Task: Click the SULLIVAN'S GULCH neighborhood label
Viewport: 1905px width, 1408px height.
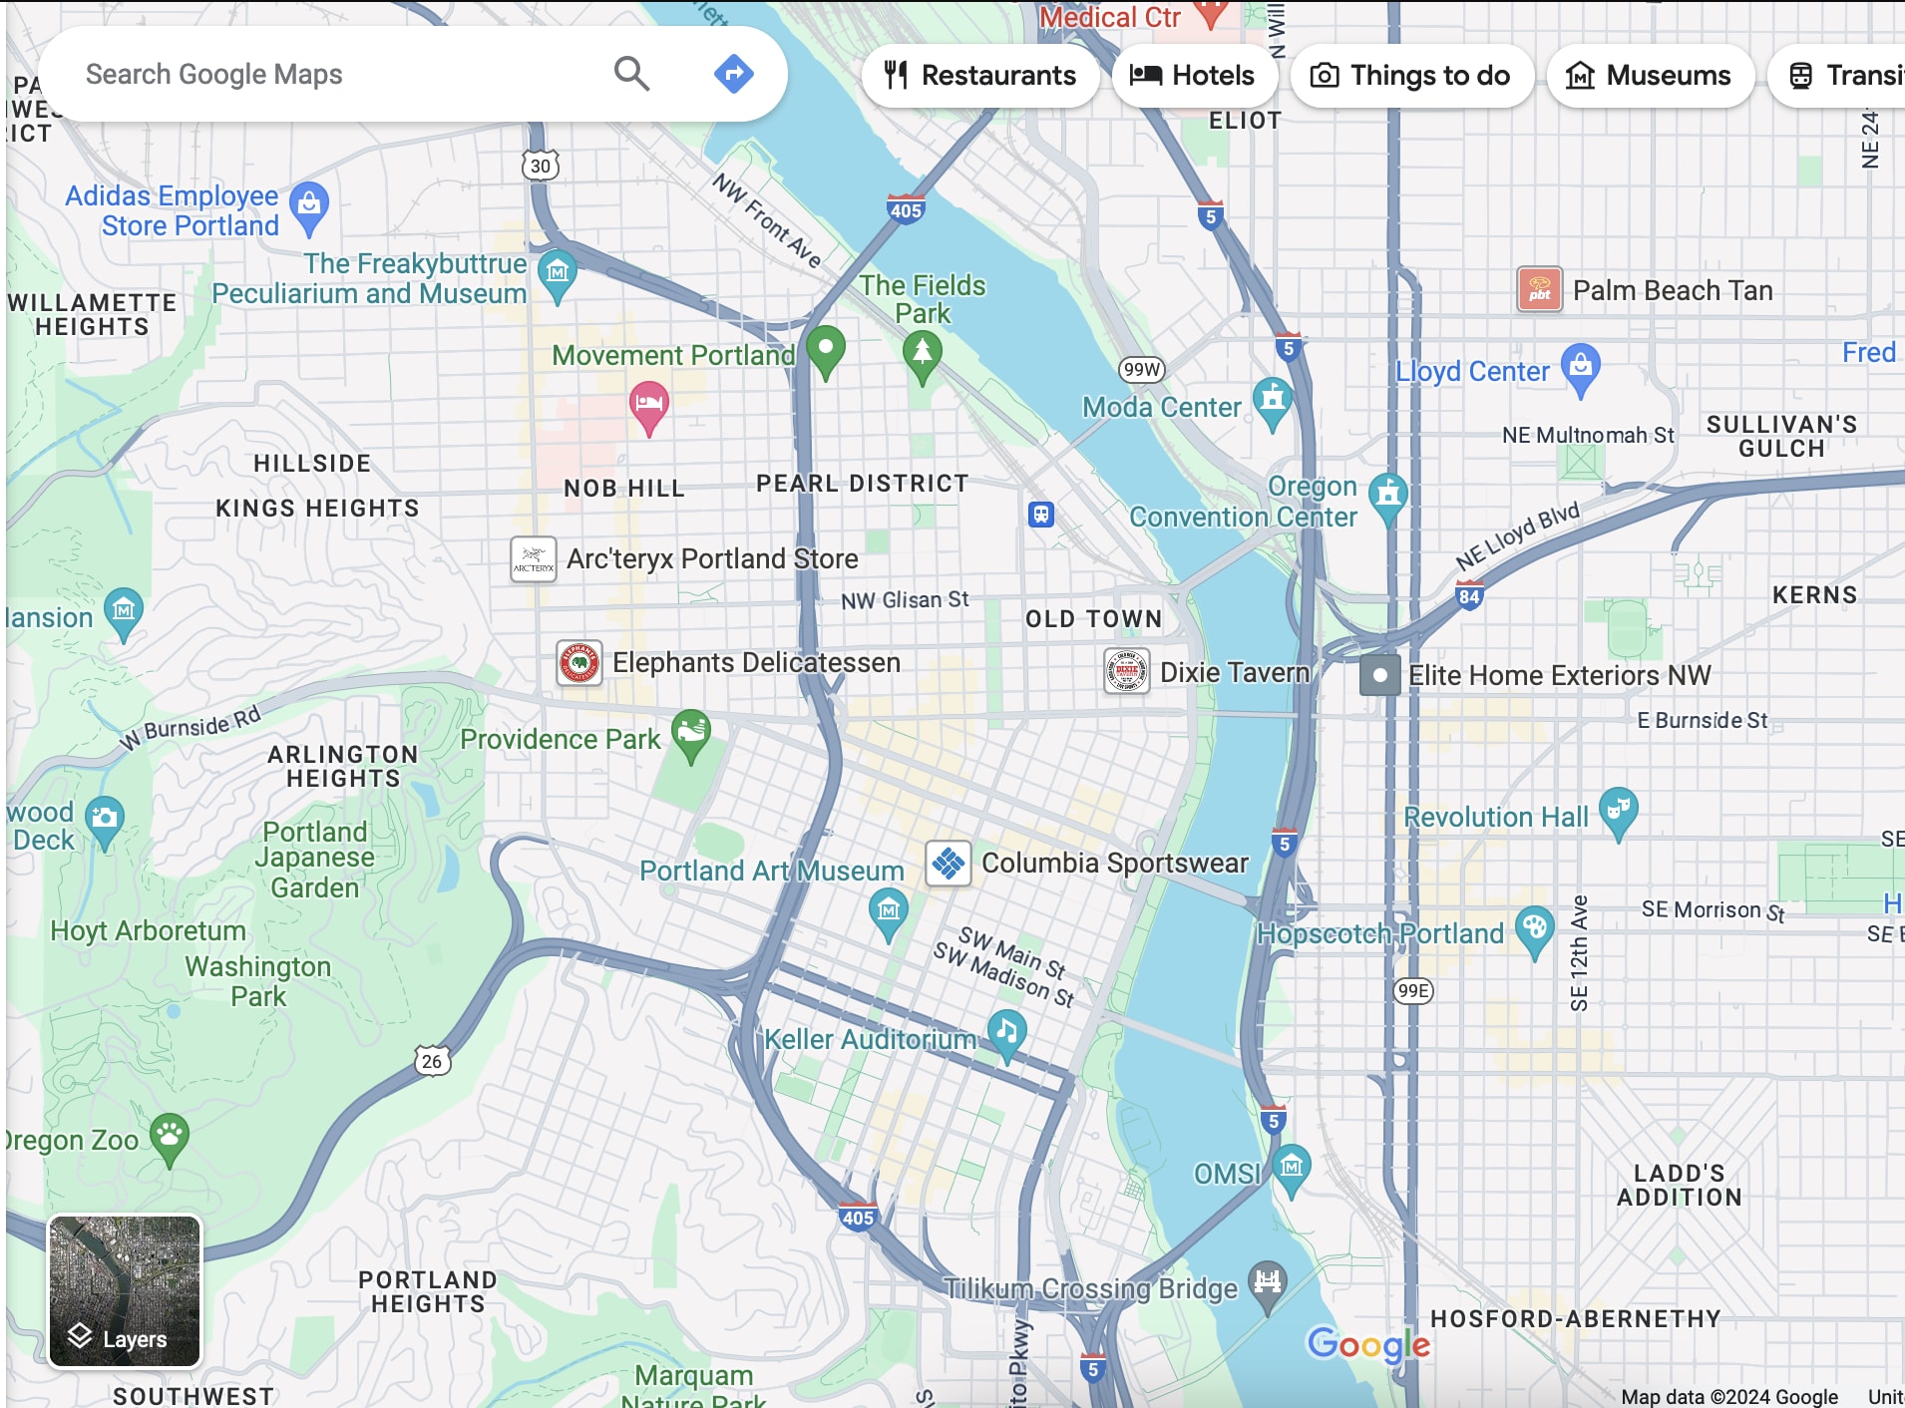Action: click(x=1782, y=437)
